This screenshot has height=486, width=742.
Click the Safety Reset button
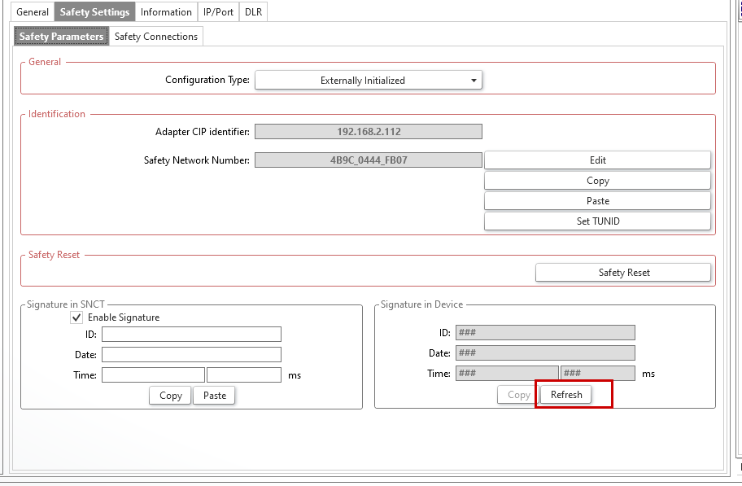click(623, 273)
